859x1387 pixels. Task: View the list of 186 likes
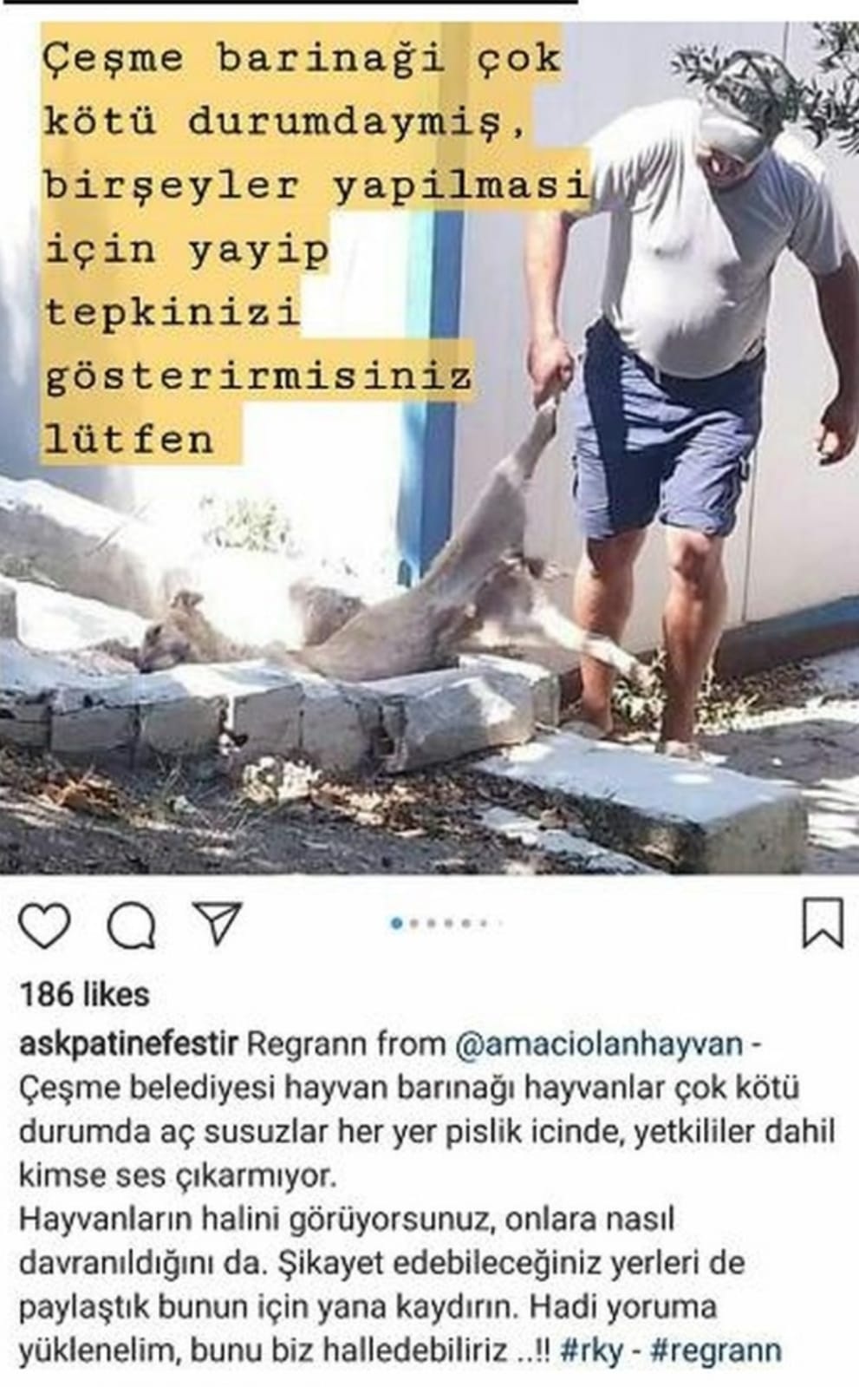pos(84,994)
